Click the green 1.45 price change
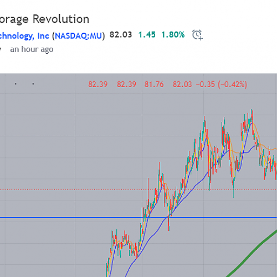 147,35
